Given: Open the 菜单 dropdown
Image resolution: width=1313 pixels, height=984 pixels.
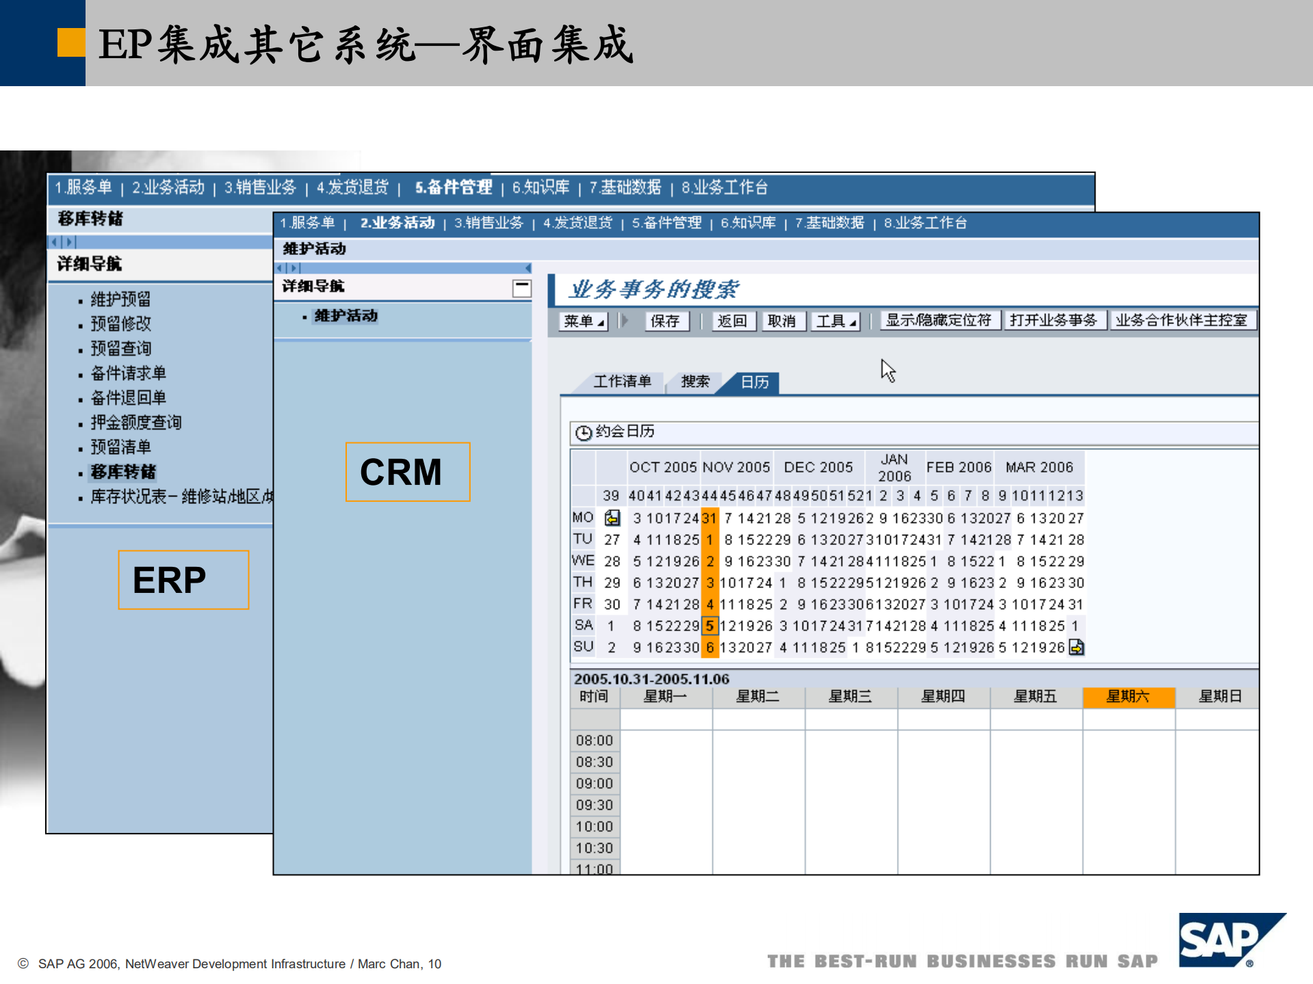Looking at the screenshot, I should [583, 320].
